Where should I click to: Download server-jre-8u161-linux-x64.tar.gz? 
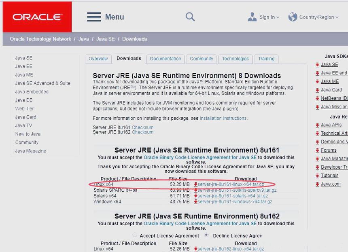(231, 184)
